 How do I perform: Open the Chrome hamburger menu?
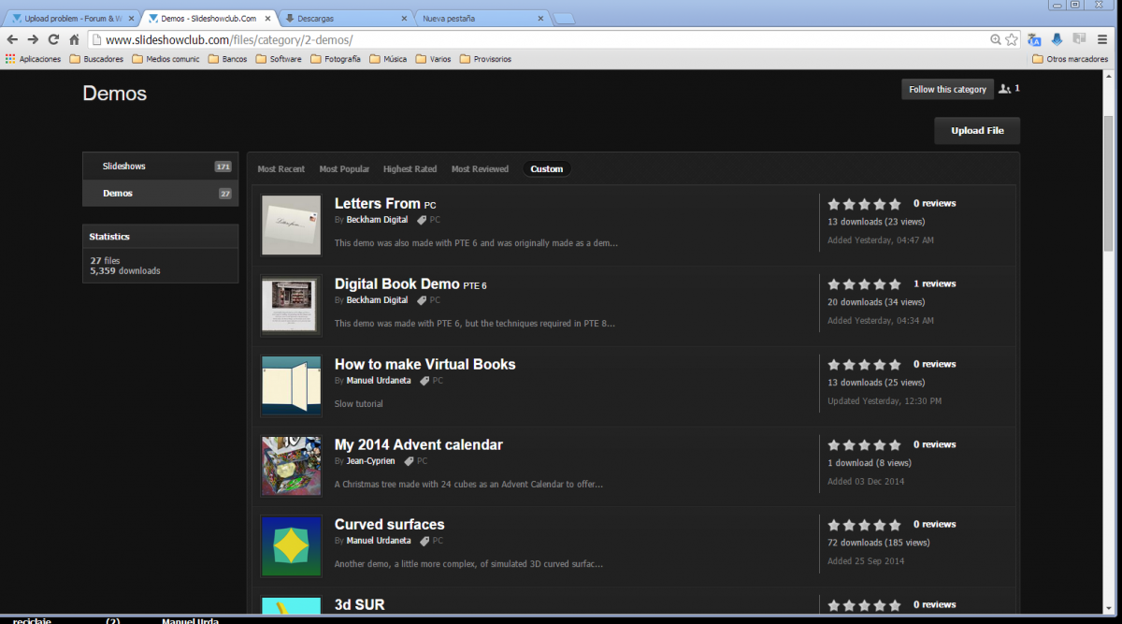click(x=1103, y=39)
